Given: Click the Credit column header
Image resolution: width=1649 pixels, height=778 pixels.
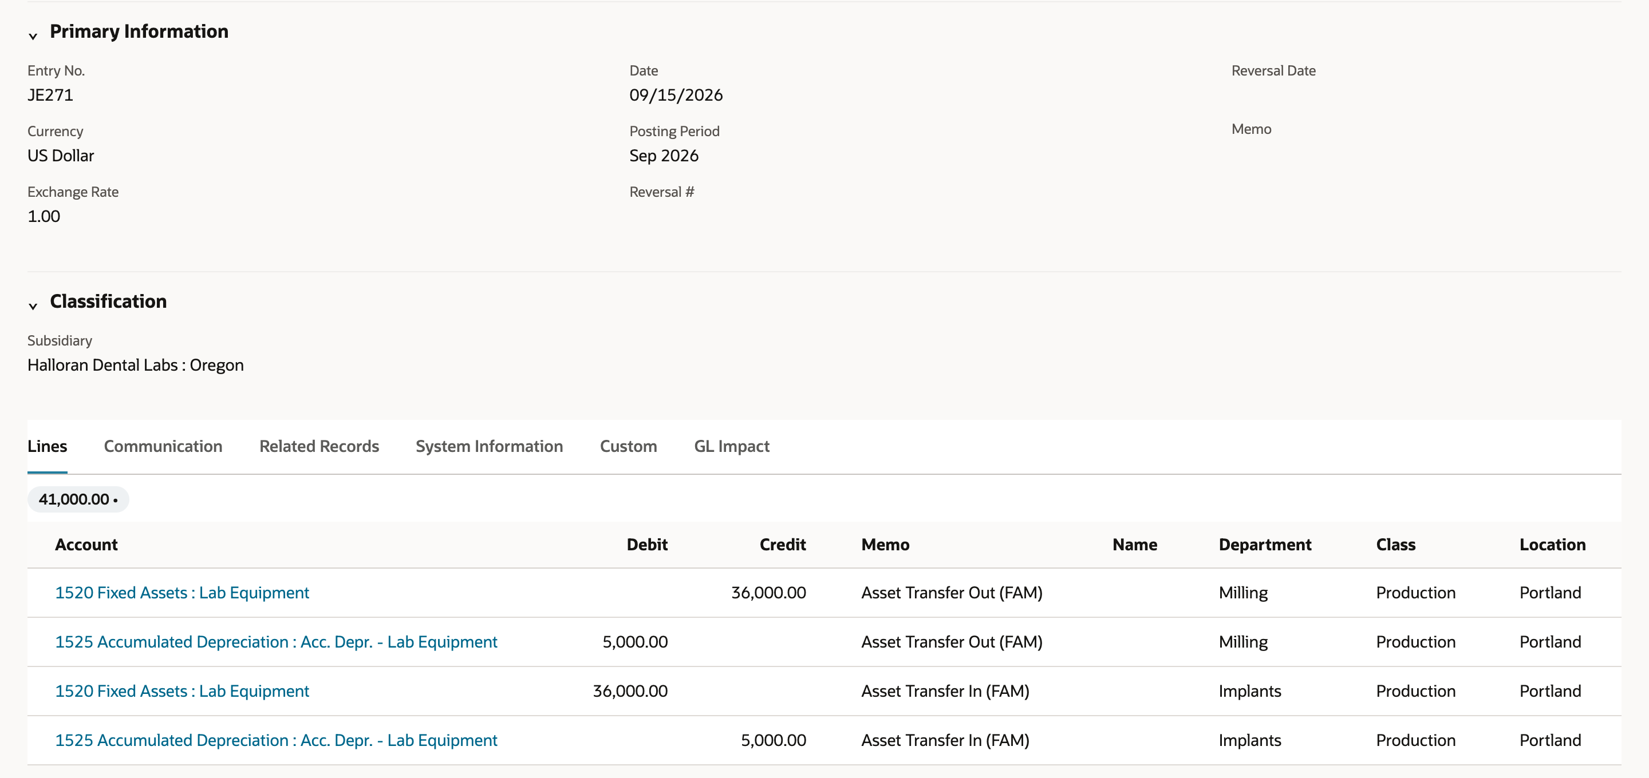Looking at the screenshot, I should [782, 545].
